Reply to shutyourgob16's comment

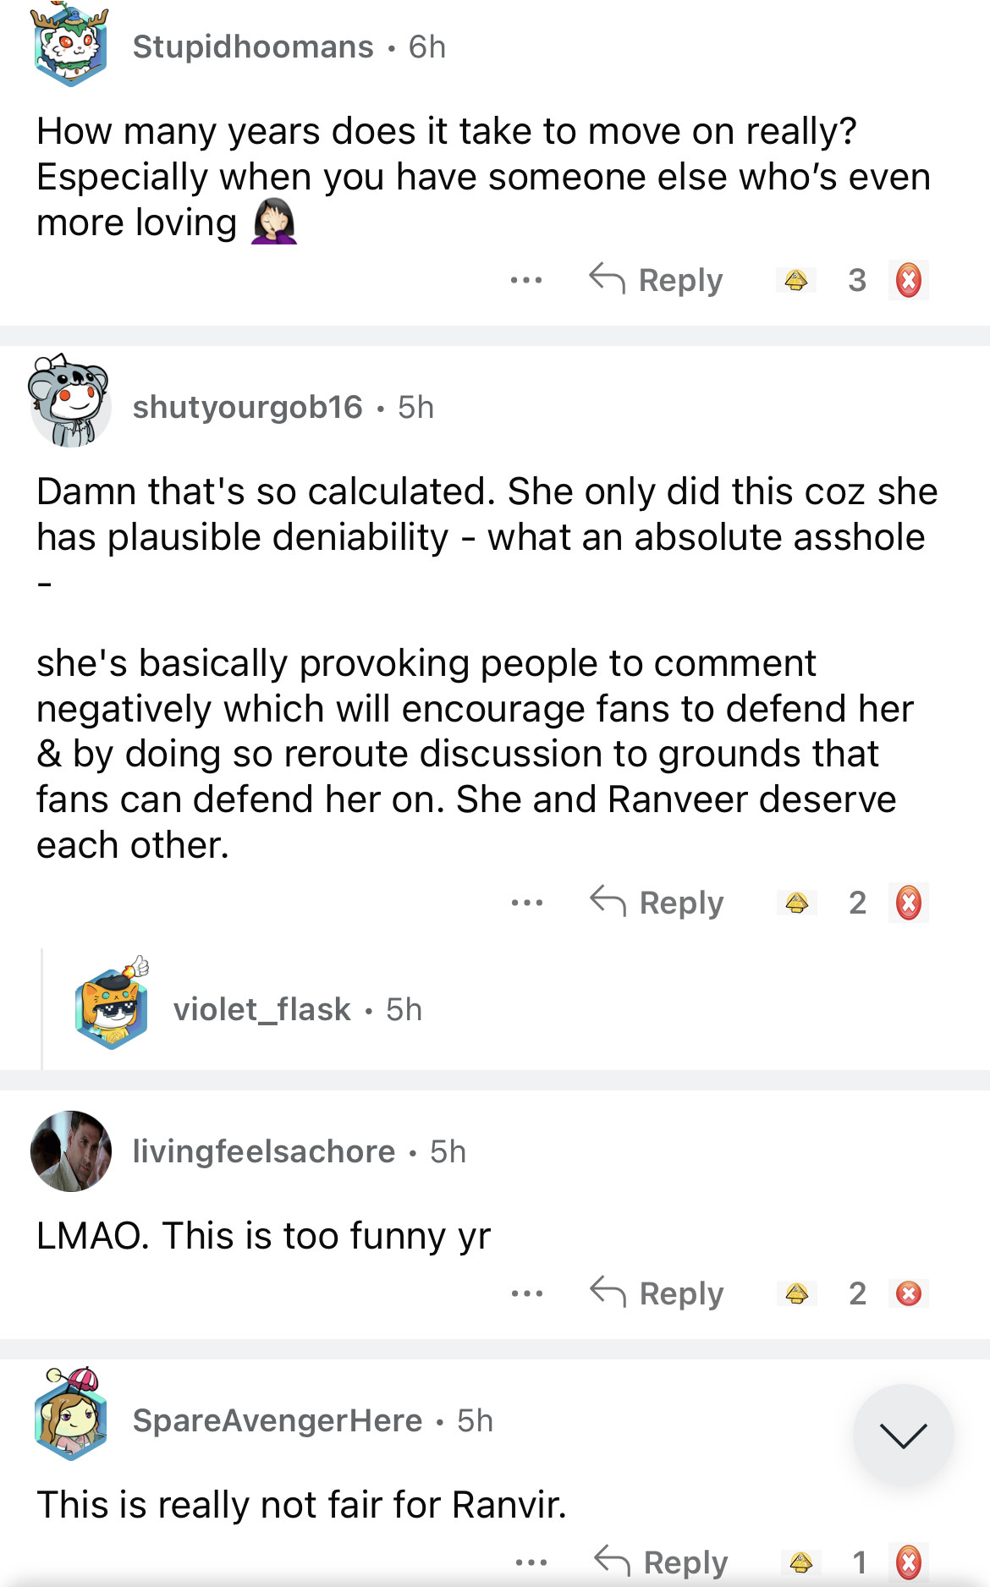[657, 903]
